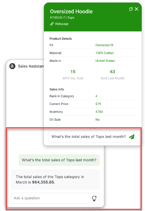Screen dimensions: 145x211
Task: Click the lightbulb suggestions icon
Action: tap(94, 198)
